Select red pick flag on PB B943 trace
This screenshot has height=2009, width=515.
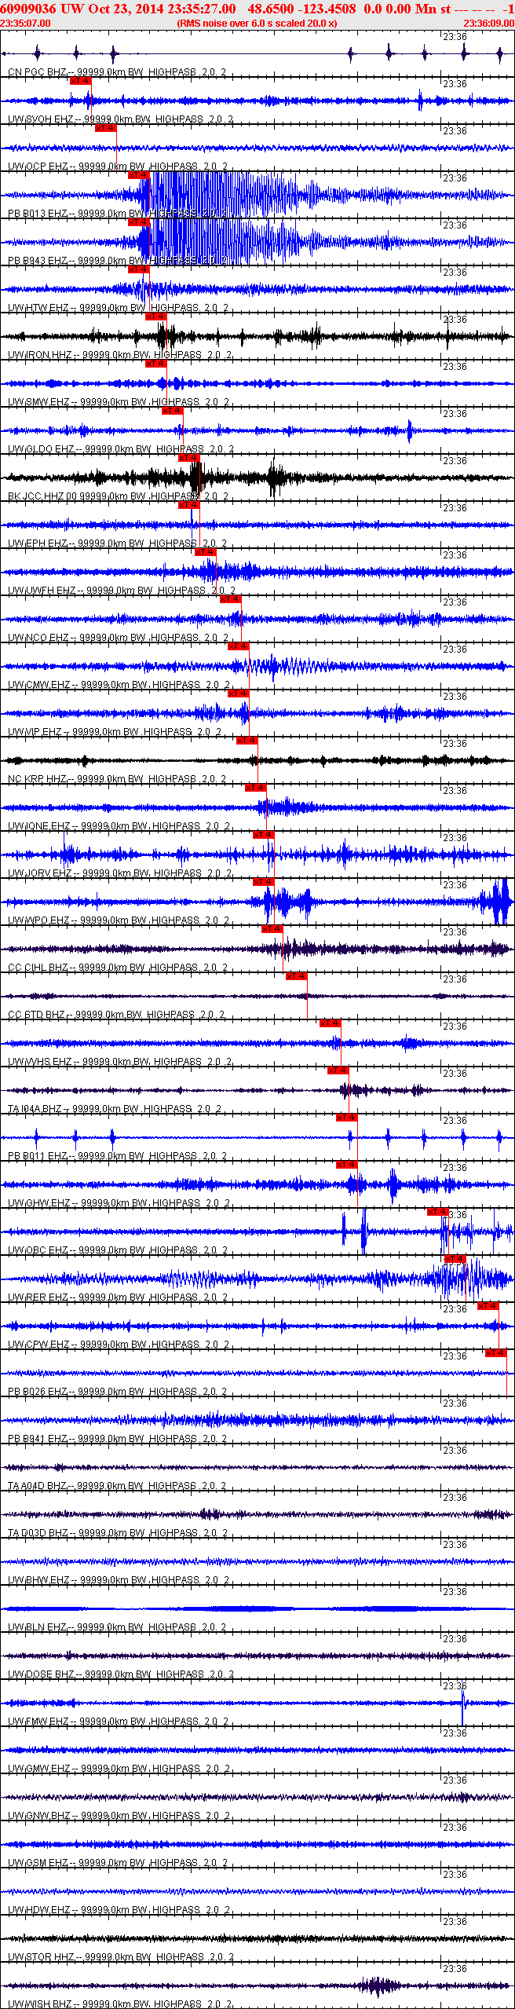(138, 222)
